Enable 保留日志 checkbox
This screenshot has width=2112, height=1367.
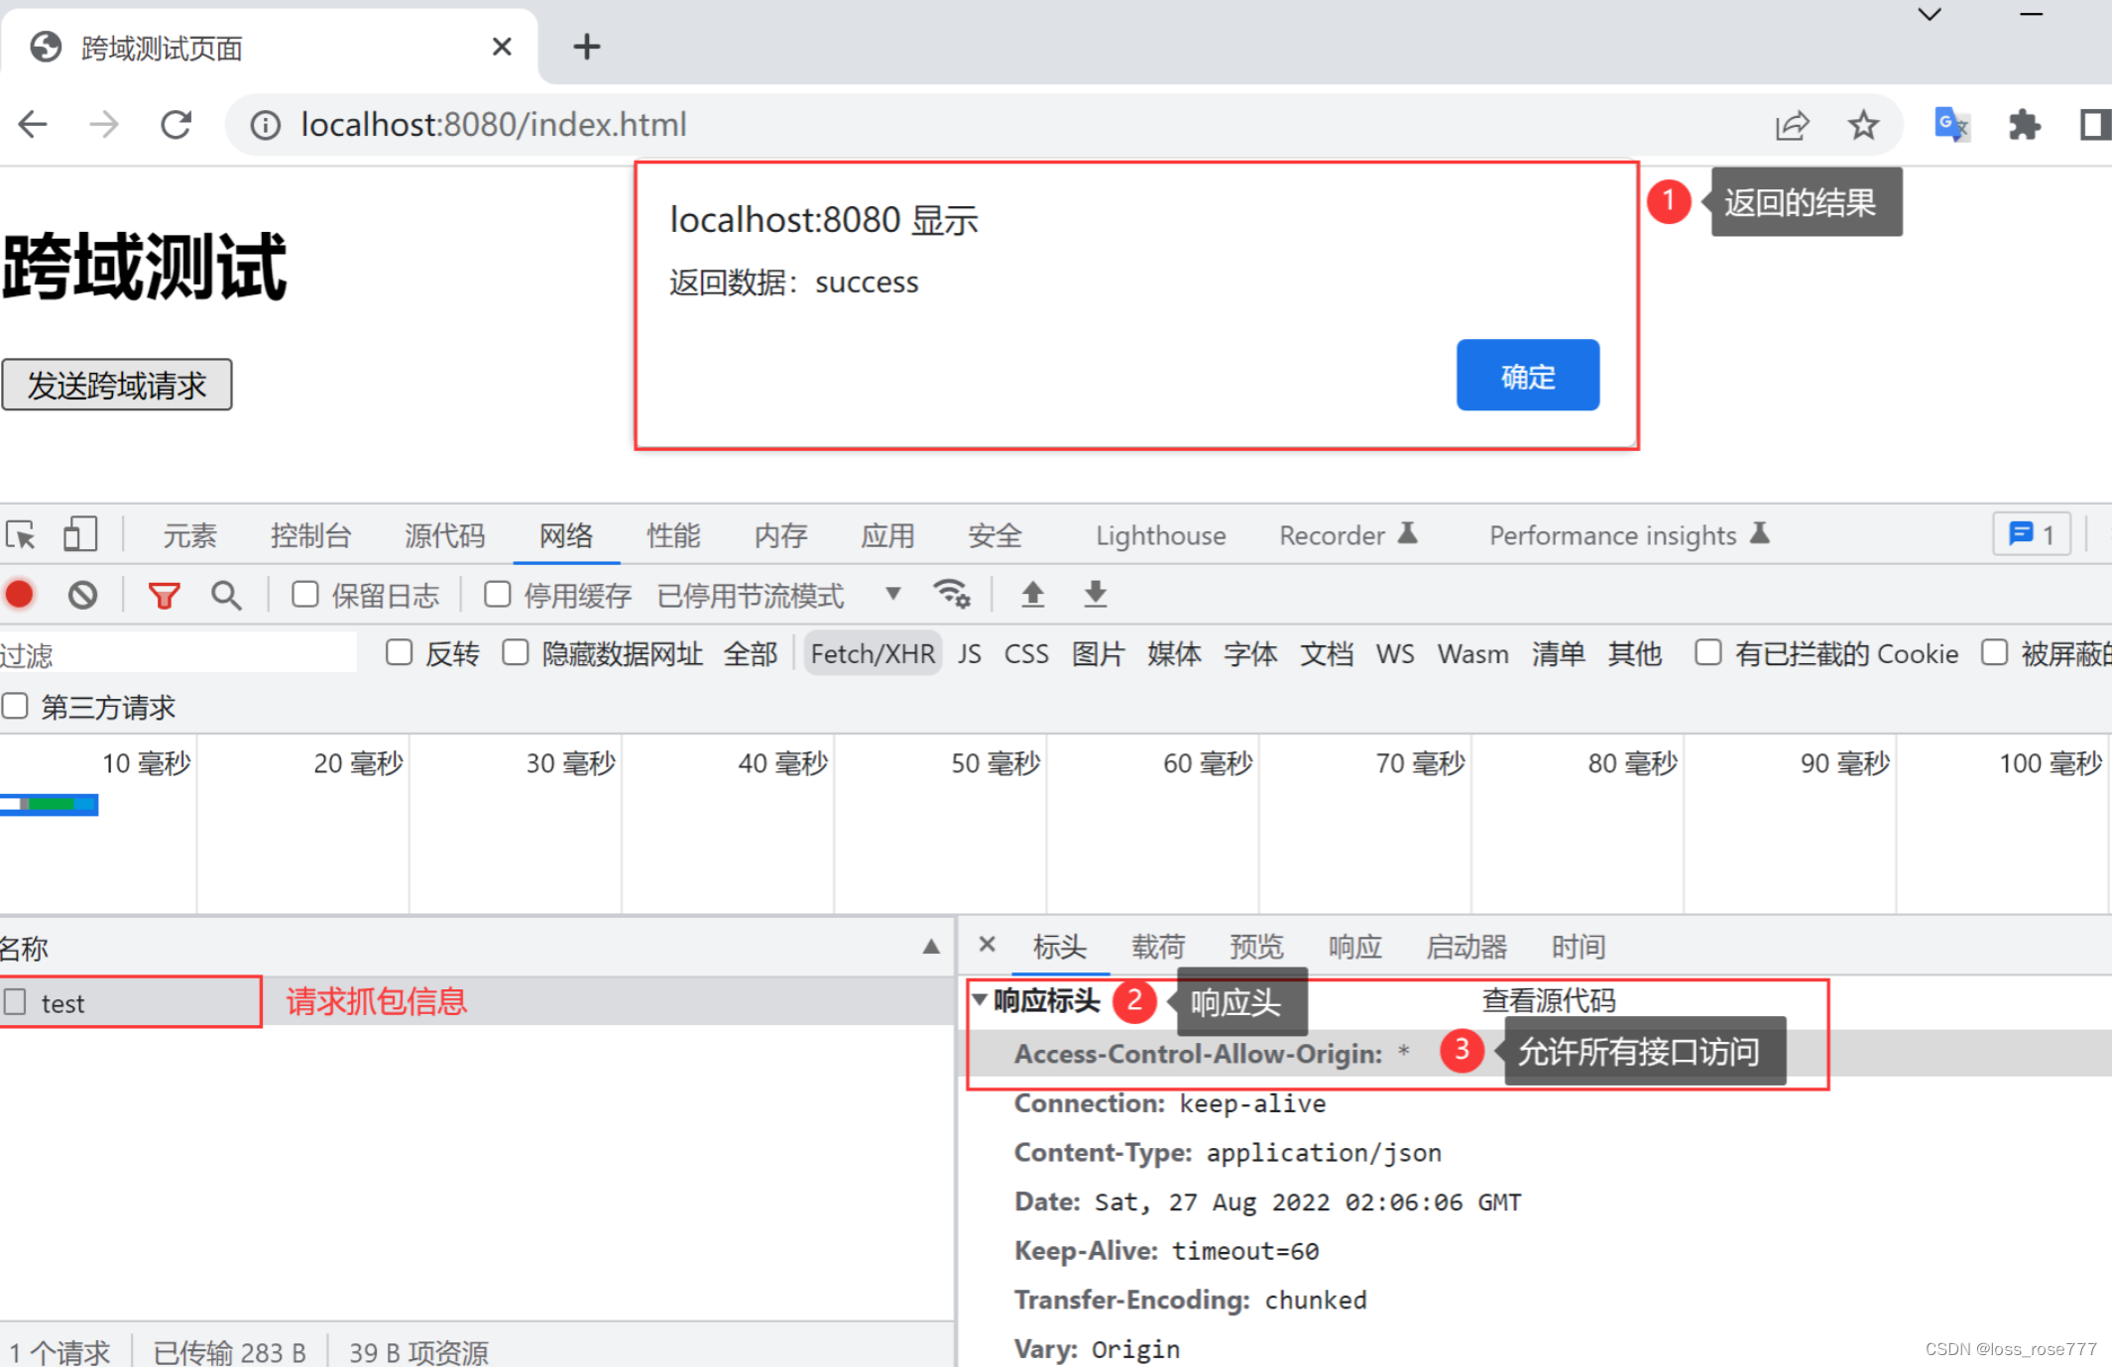(305, 595)
